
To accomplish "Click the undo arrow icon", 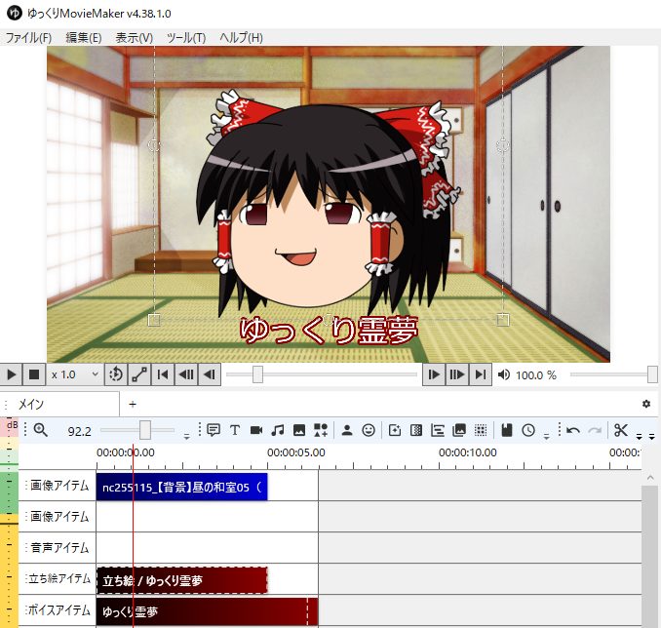I will 573,430.
